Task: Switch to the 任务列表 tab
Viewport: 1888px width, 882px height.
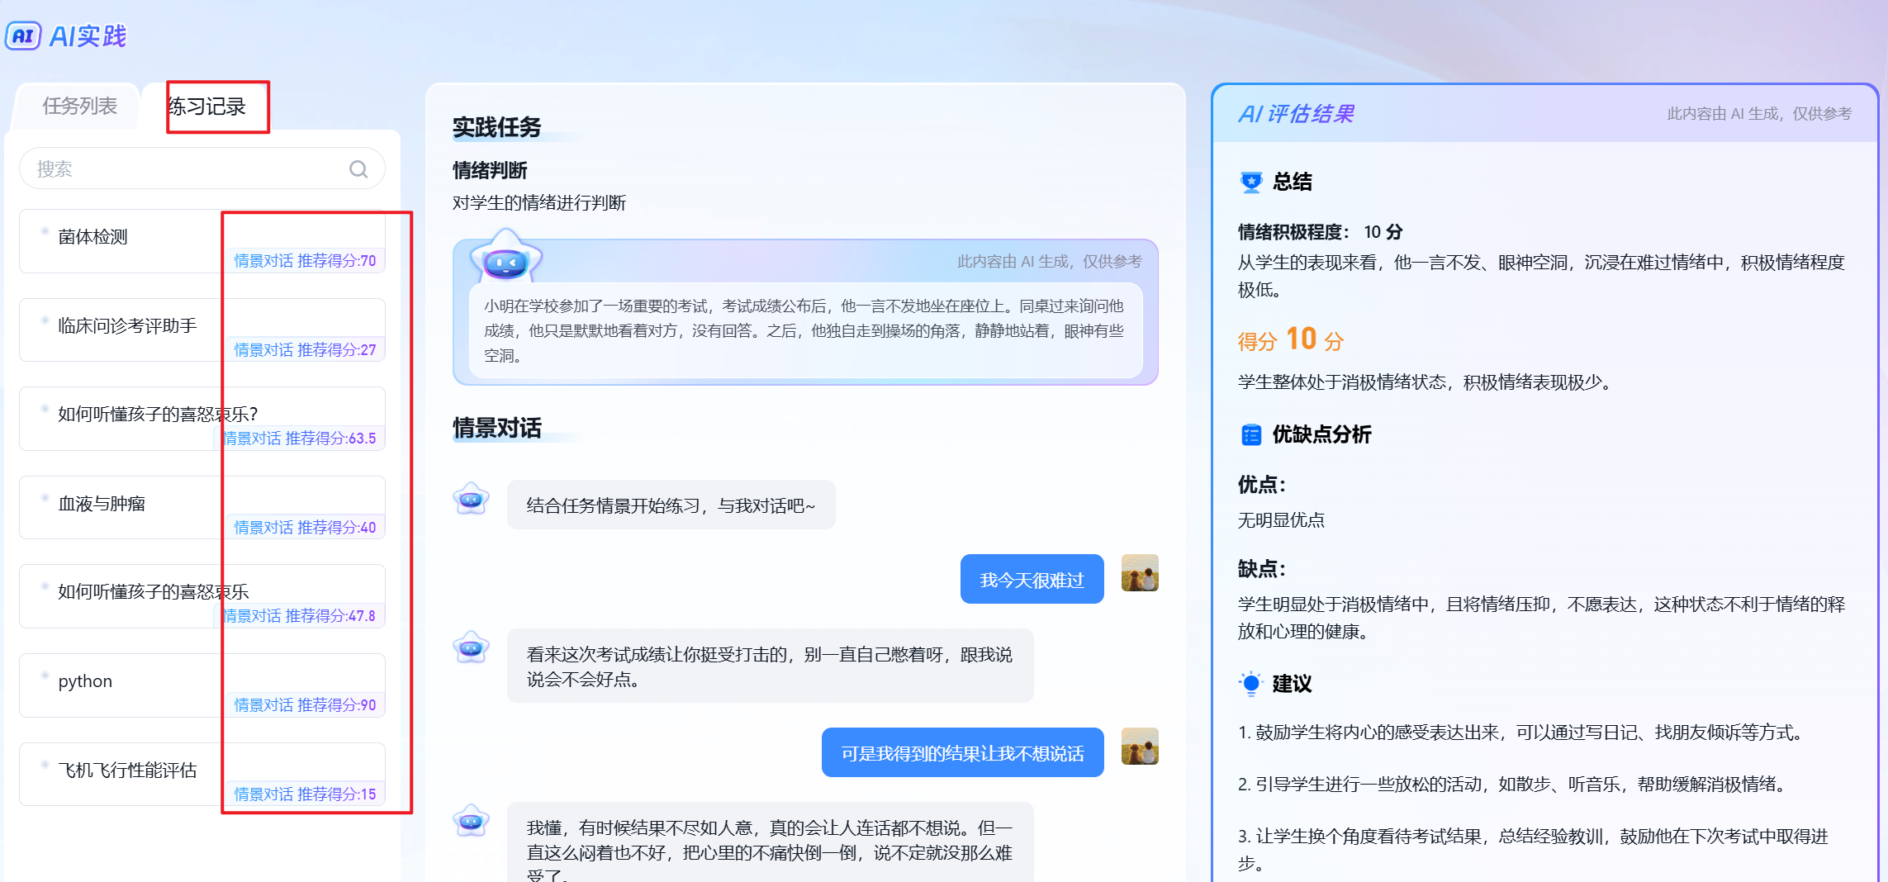Action: 79,107
